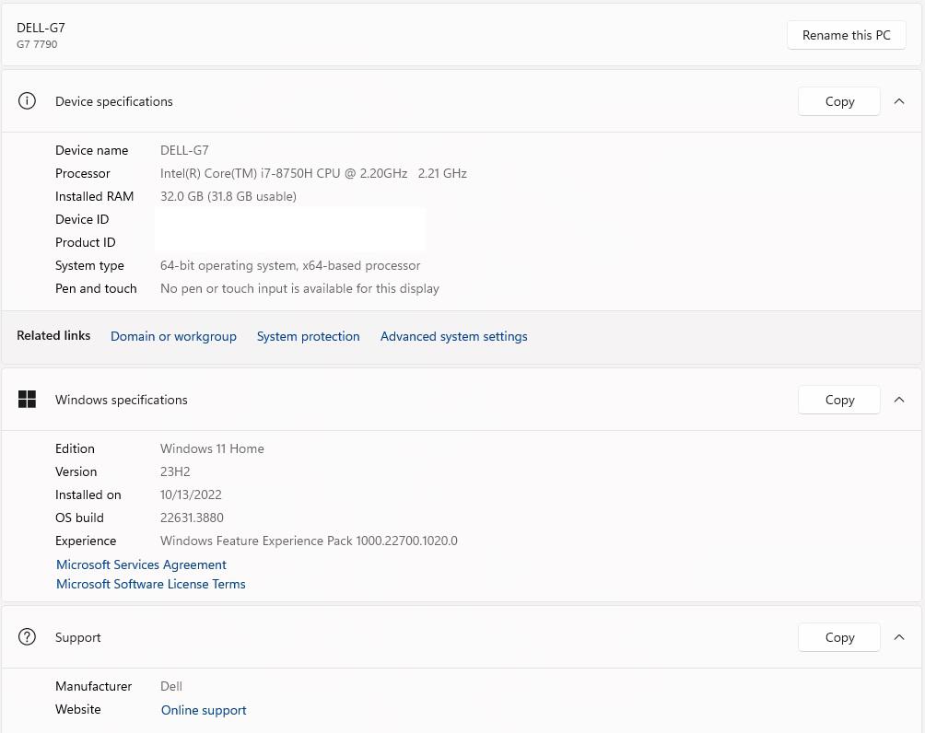The image size is (925, 733).
Task: Collapse the Windows specifications section chevron
Action: pos(899,400)
